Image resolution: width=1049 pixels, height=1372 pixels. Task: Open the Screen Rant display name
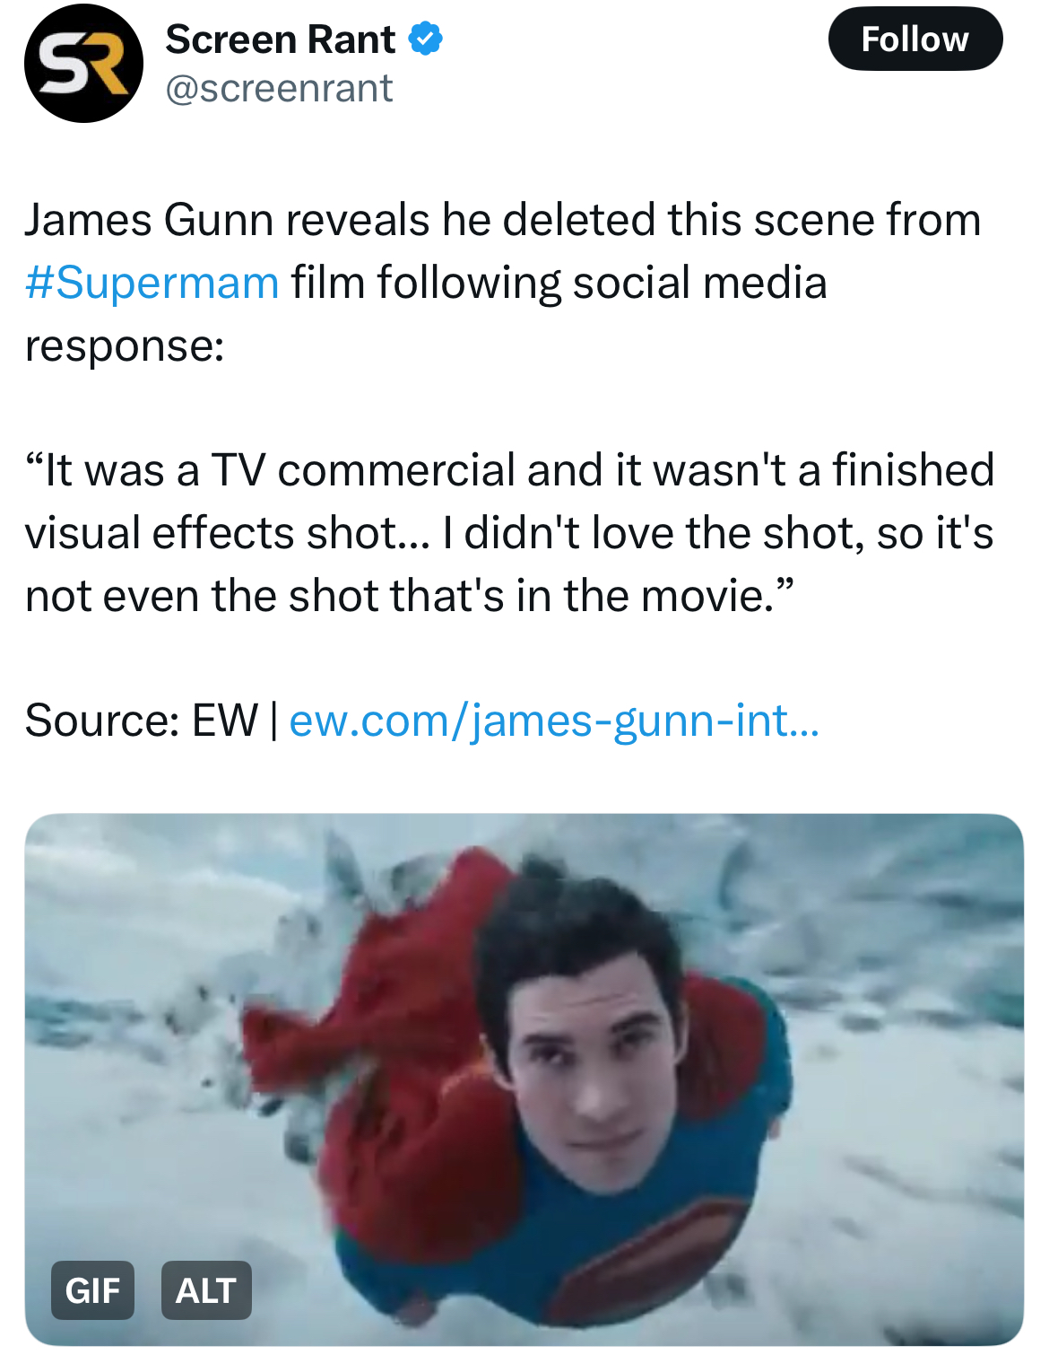tap(280, 39)
